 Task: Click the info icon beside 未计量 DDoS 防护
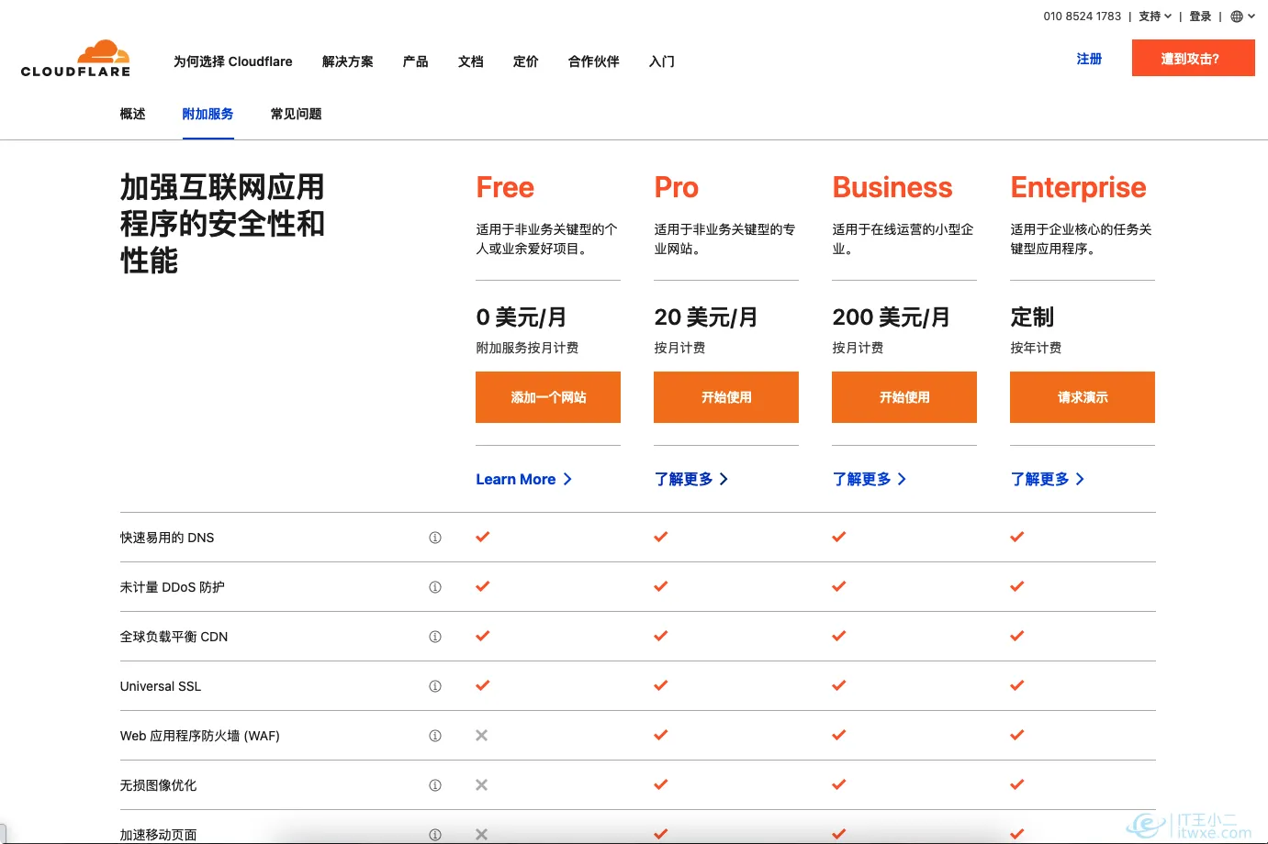click(x=435, y=586)
